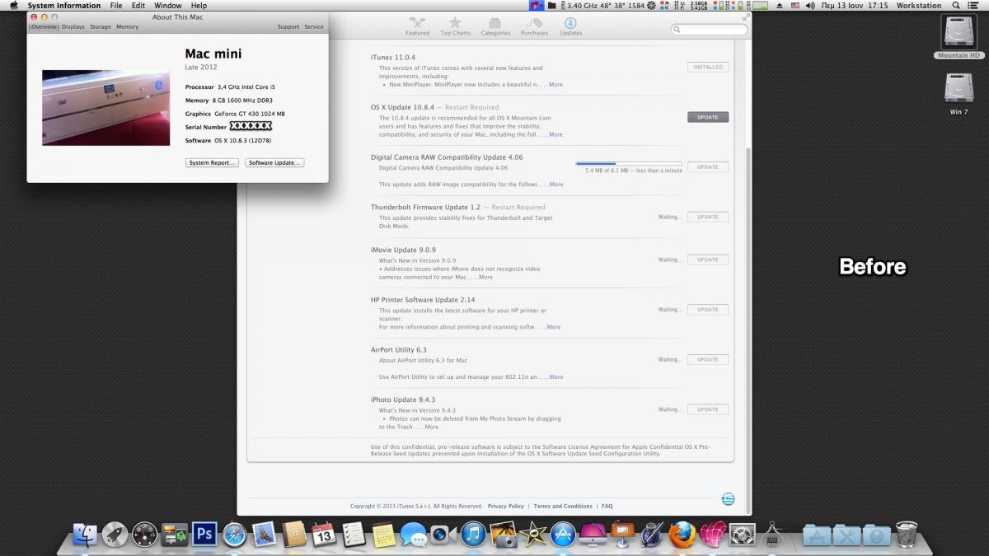Switch to Storage tab in About This Mac

point(101,26)
